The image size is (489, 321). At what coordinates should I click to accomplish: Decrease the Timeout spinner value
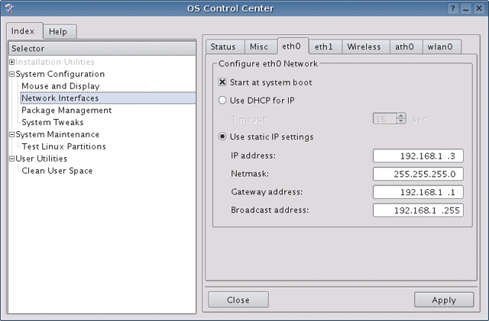coord(401,121)
